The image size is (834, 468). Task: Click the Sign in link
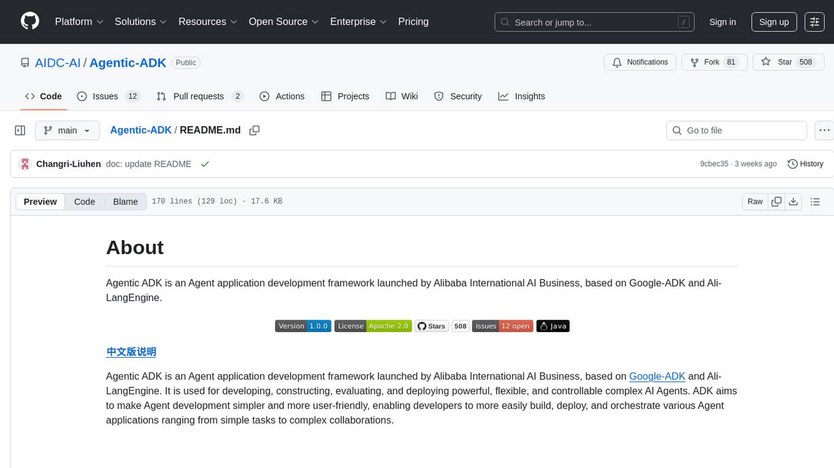coord(722,22)
